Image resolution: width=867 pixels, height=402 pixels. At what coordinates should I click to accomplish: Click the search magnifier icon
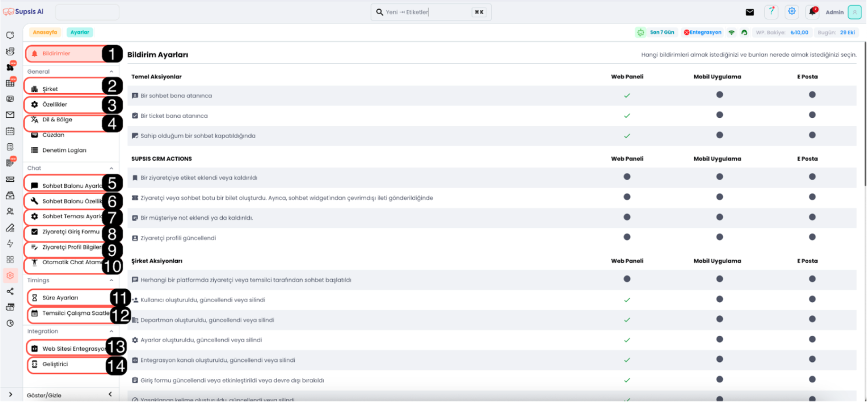point(379,12)
